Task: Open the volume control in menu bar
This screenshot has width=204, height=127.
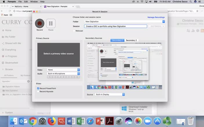Action: pyautogui.click(x=151, y=1)
